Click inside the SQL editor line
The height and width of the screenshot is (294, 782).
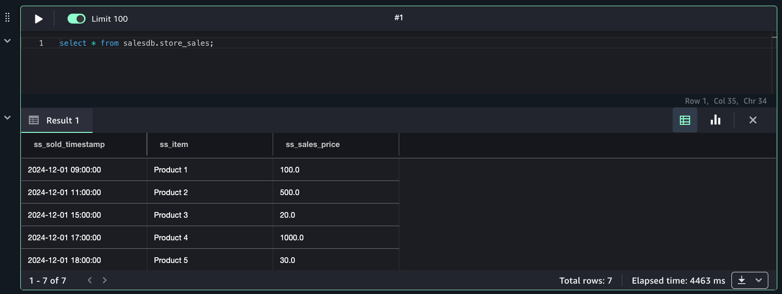pyautogui.click(x=331, y=43)
